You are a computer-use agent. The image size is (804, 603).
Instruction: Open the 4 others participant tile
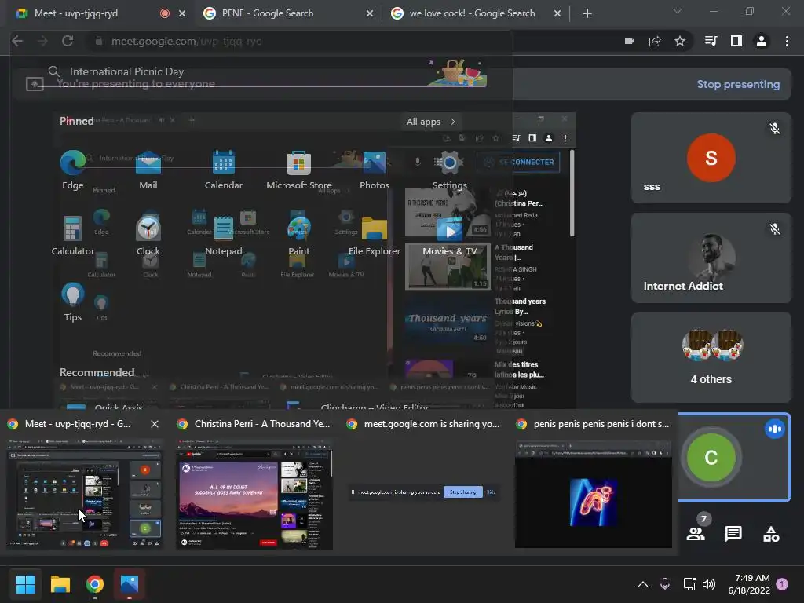point(711,357)
